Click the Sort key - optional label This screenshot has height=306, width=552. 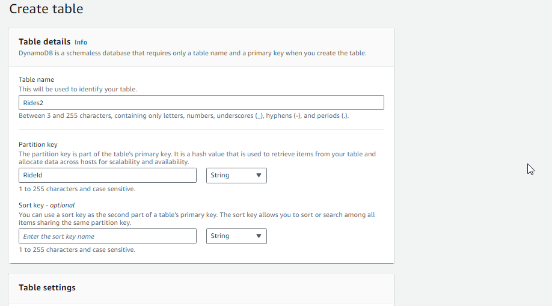coord(47,205)
